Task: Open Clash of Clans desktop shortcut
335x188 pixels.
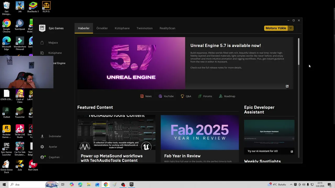Action: point(20,96)
